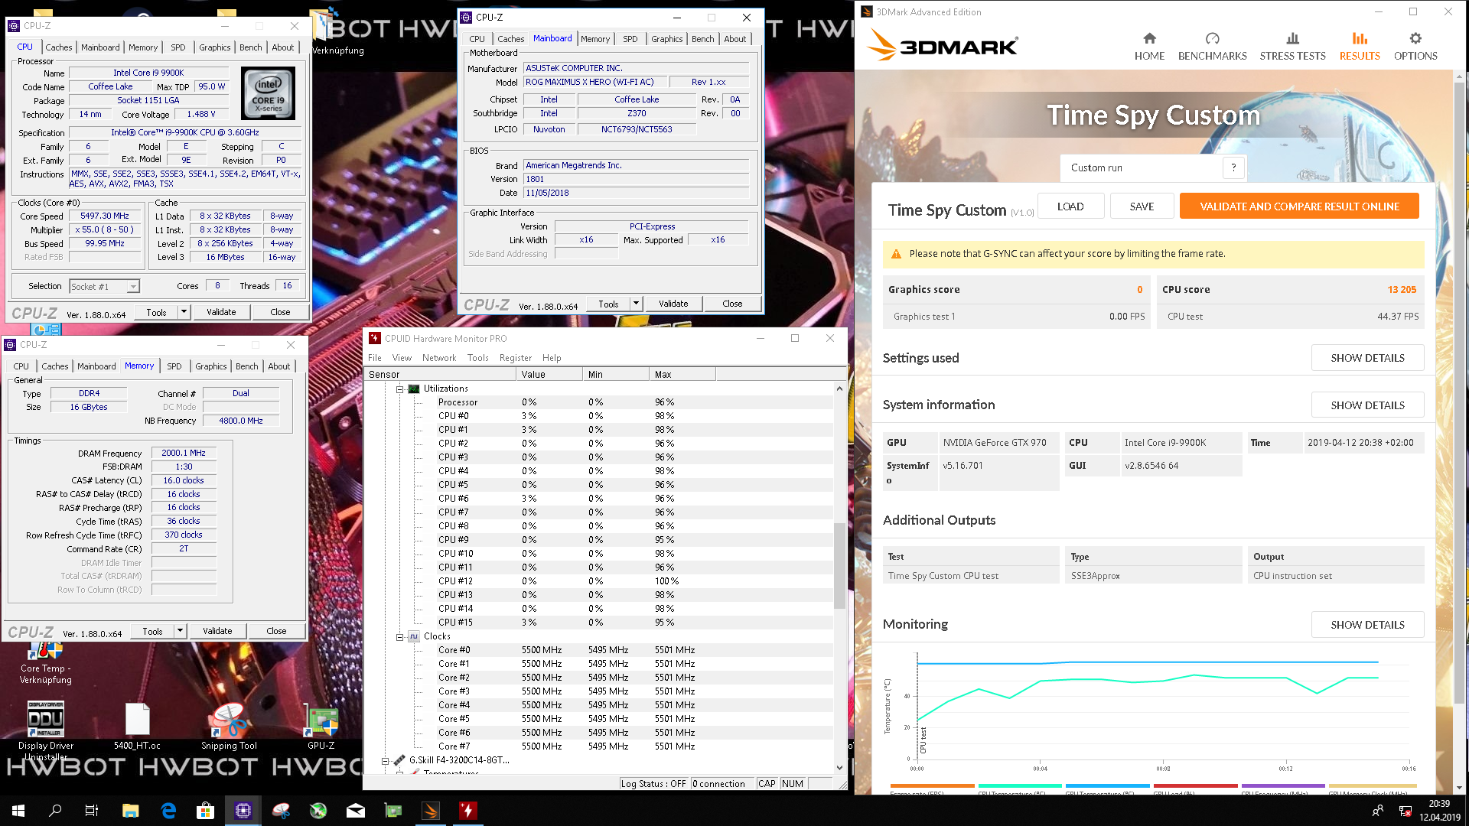1469x826 pixels.
Task: Open the Network menu in HWMonitor
Action: tap(439, 358)
